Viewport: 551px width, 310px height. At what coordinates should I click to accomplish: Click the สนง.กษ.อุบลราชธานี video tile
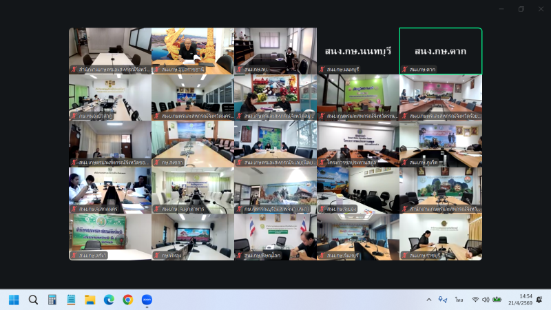[193, 51]
